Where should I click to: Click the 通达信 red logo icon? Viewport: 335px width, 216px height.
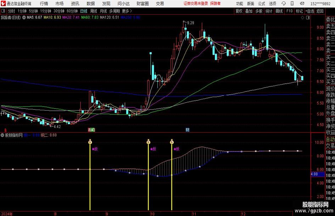(3, 4)
